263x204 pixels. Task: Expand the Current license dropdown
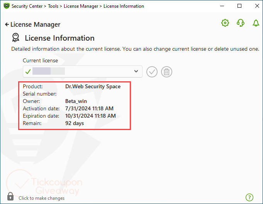[x=83, y=72]
